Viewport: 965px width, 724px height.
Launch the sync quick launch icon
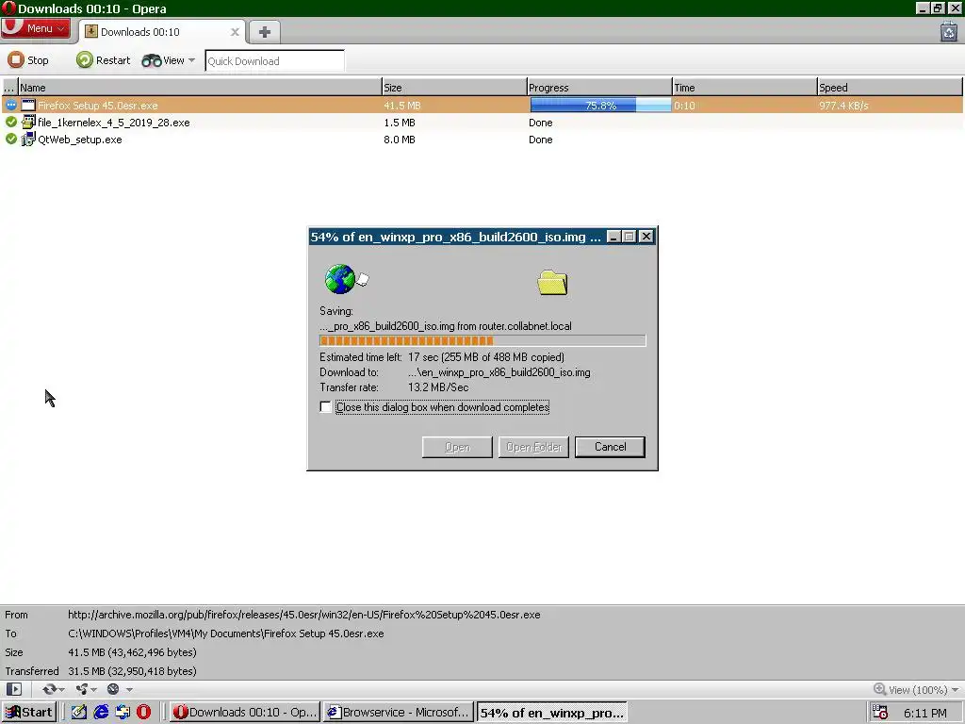point(123,713)
